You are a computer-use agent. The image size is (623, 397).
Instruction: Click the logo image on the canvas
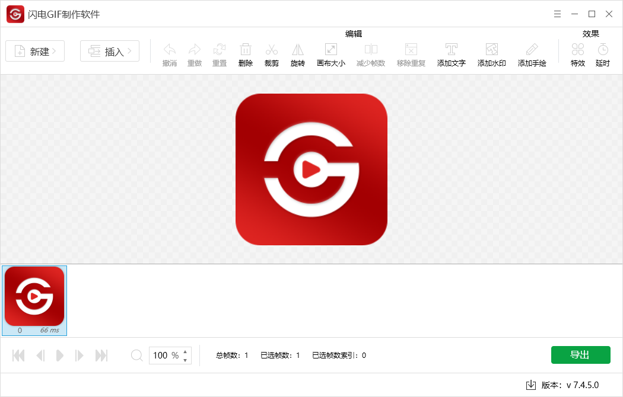click(311, 169)
